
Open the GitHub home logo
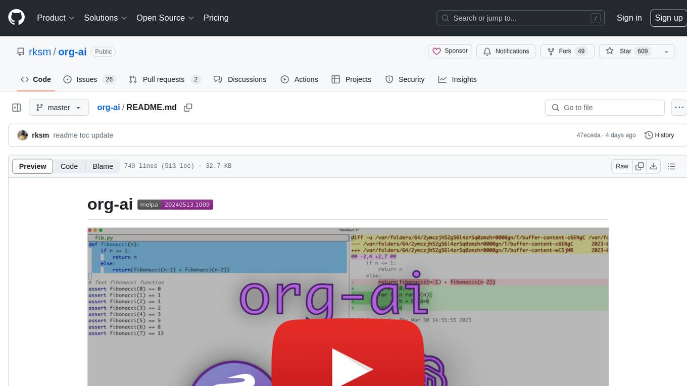tap(16, 18)
